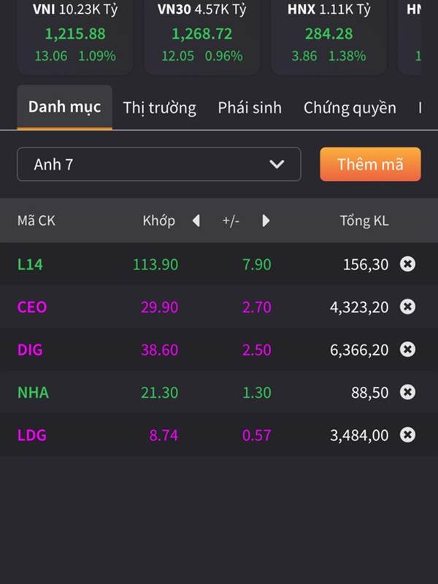The width and height of the screenshot is (438, 584).
Task: Remove LDG ticker with X icon
Action: click(x=407, y=434)
